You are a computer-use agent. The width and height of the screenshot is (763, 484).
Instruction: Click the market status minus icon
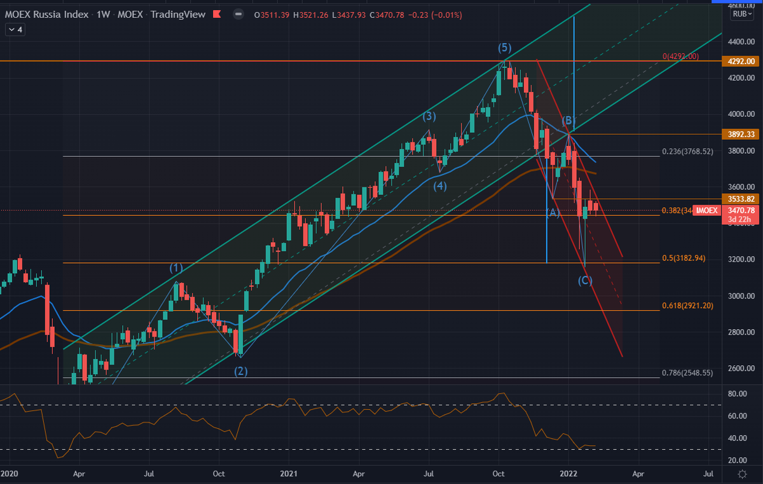coord(238,14)
